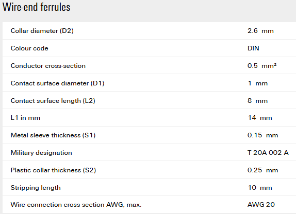Click the Wire-end ferrules heading
296x214 pixels.
click(x=37, y=7)
